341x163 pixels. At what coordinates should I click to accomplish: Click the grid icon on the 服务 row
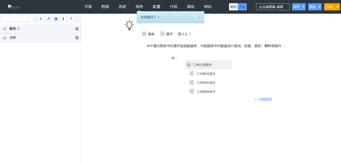(77, 29)
